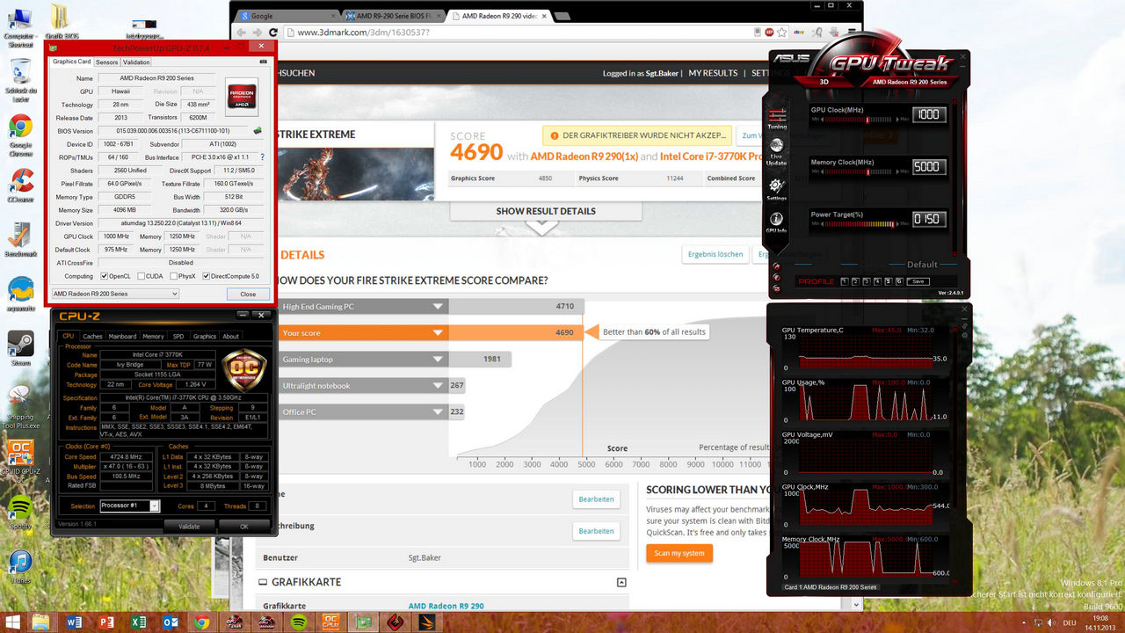Open Spotify from the taskbar

(x=299, y=622)
